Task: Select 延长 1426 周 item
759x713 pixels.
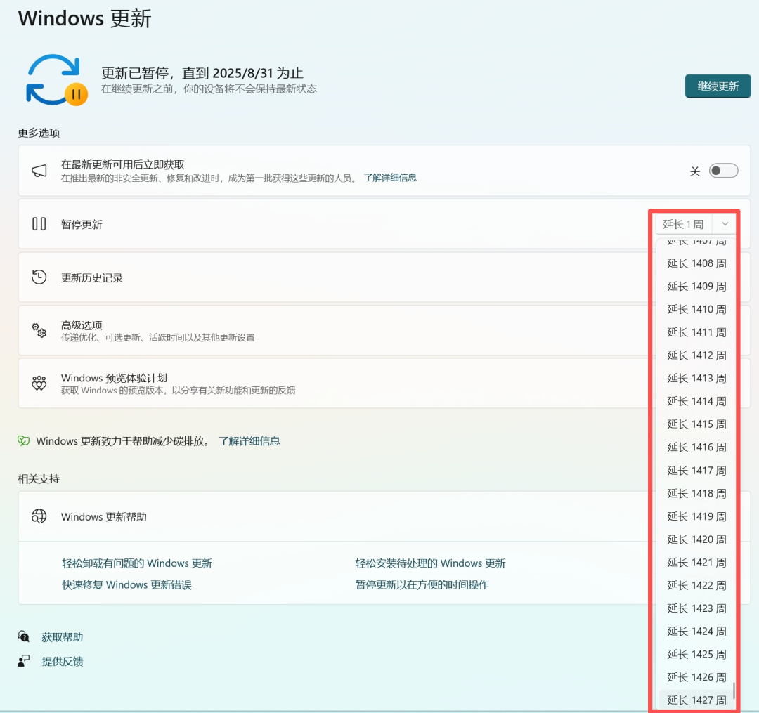Action: tap(696, 677)
